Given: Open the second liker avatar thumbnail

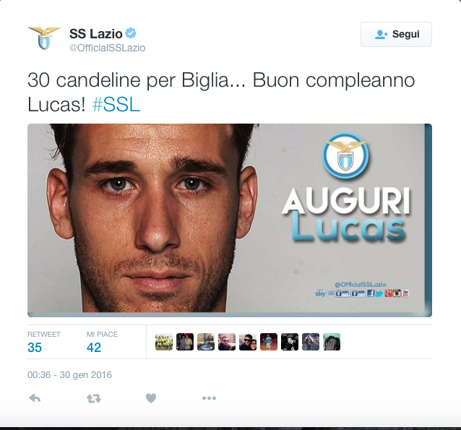Looking at the screenshot, I should (185, 342).
